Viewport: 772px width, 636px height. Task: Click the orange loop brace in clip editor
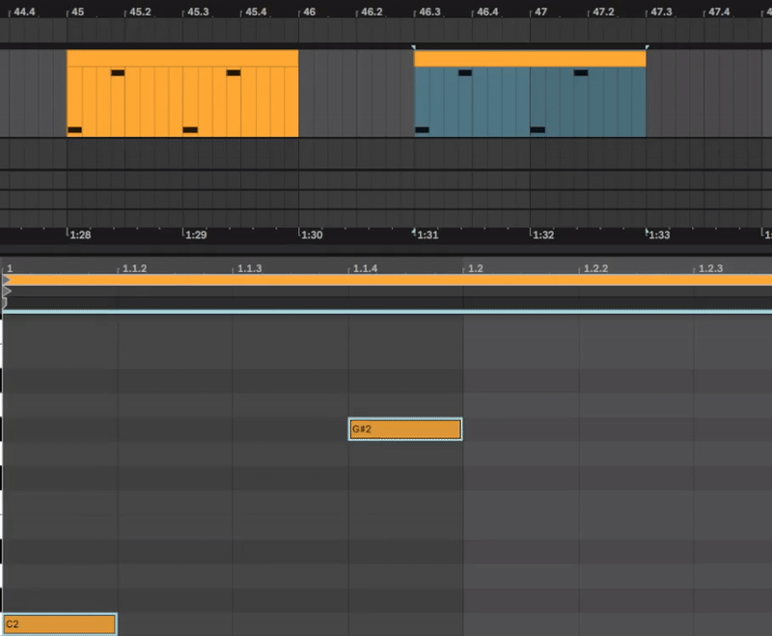(x=387, y=280)
